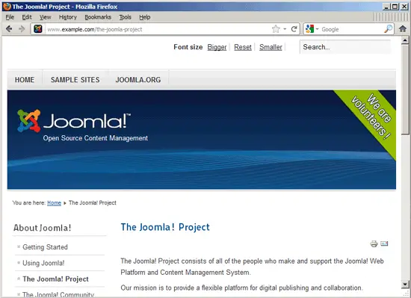Click Open Source Content Management tagline

[x=96, y=138]
